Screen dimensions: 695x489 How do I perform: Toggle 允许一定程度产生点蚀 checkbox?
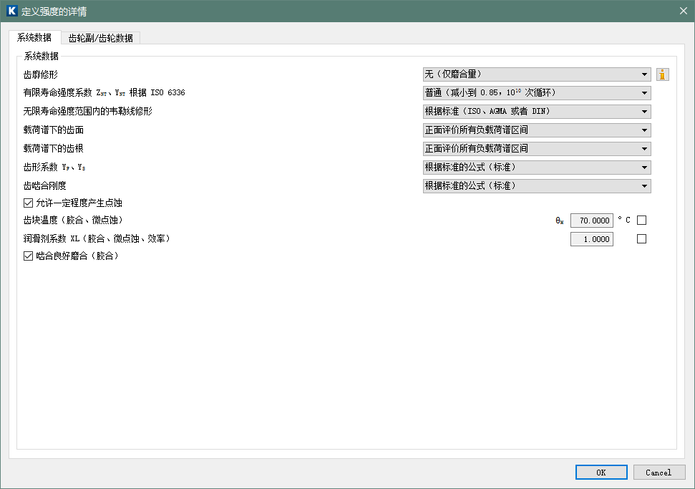point(28,203)
